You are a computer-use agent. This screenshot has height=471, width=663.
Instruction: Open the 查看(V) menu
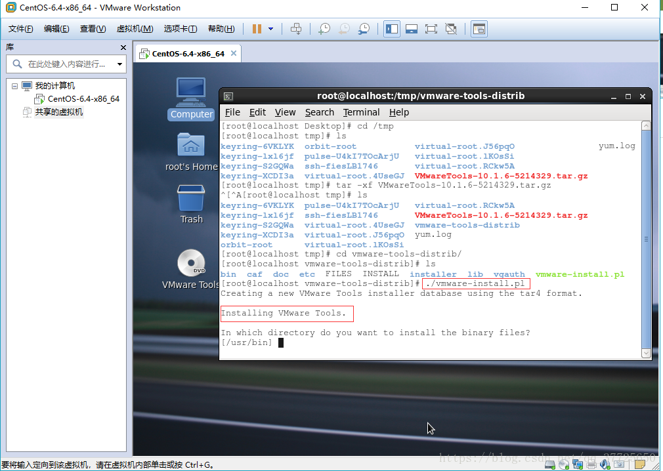pos(93,29)
